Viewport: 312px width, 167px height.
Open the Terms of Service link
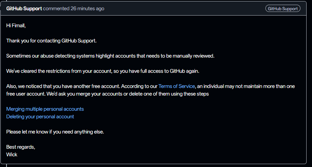coord(177,86)
